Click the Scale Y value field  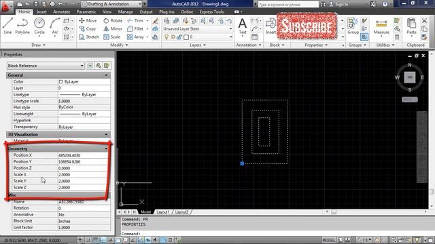84,181
